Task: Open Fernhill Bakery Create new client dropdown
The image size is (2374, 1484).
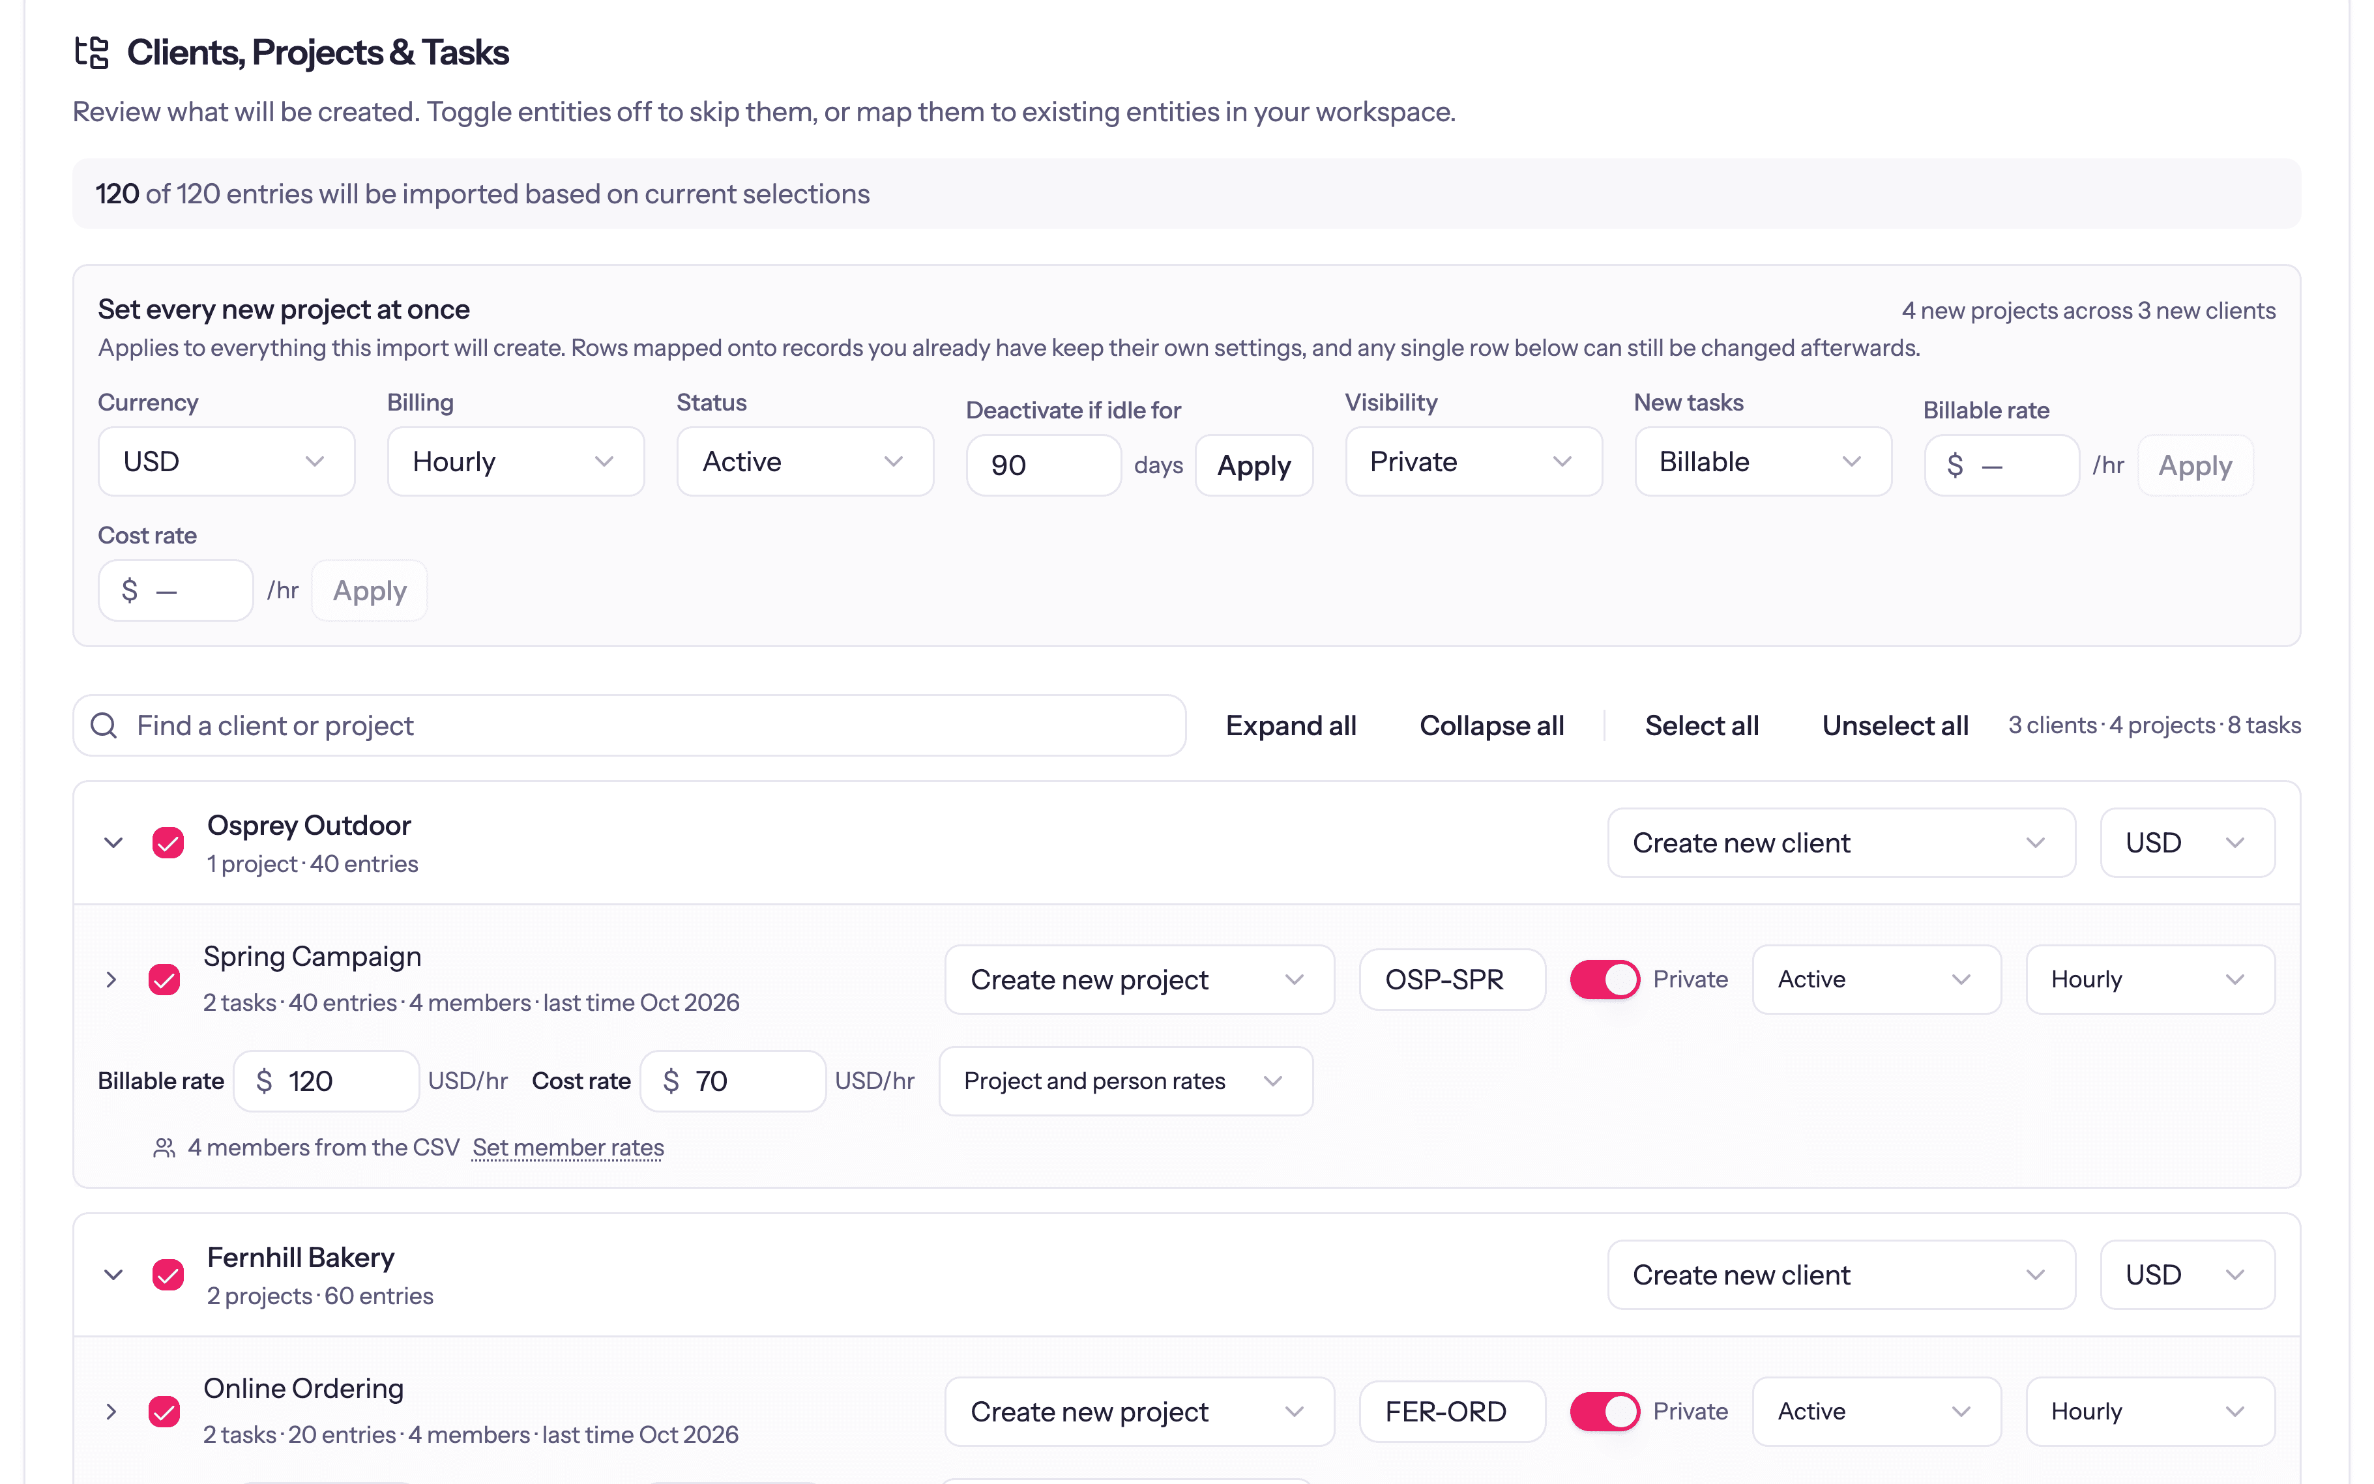Action: click(x=1841, y=1274)
